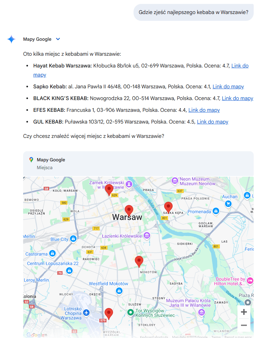Screen dimensions: 269x338
Task: Click the Hayat Kebab Warszawa name
Action: pyautogui.click(x=63, y=66)
